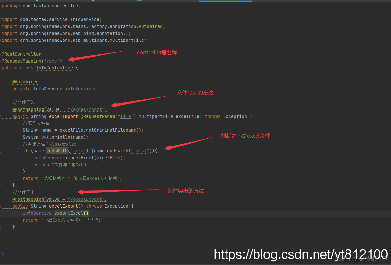
Task: Click the "选择格式不对" return string
Action: 80,178
